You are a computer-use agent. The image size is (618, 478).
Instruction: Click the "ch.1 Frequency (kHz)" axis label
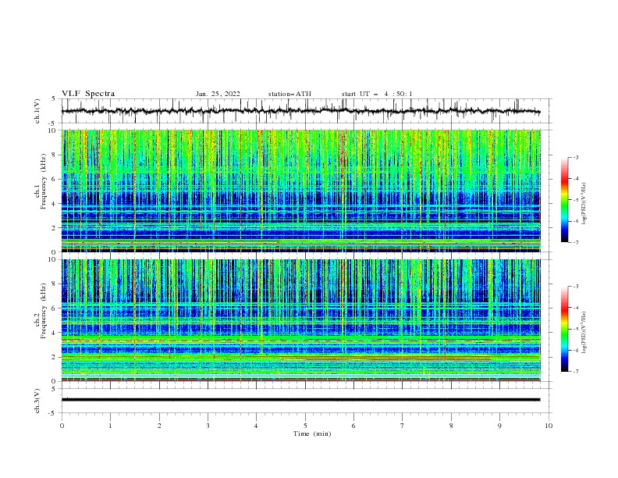(x=41, y=182)
